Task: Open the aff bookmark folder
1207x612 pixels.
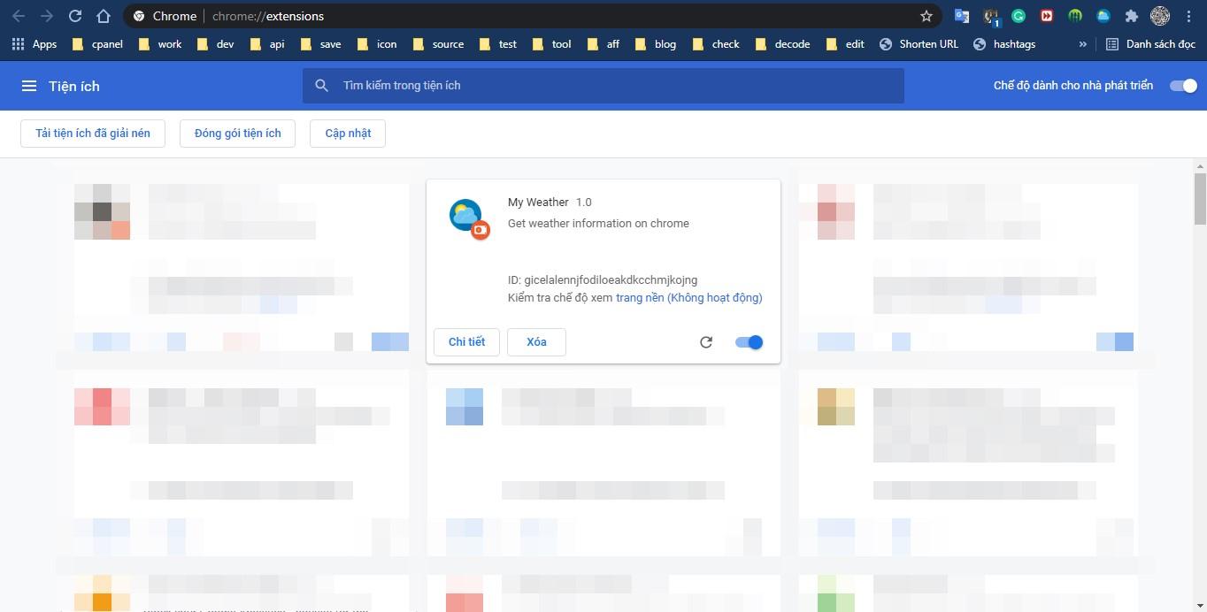Action: click(x=603, y=44)
